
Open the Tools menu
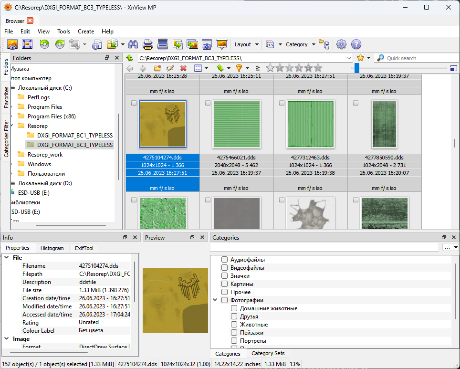(63, 31)
